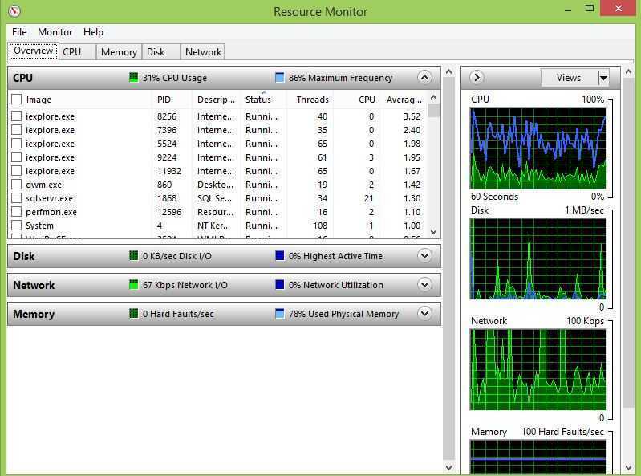Click the Memory hard faults graph
This screenshot has height=476, width=641.
(538, 458)
